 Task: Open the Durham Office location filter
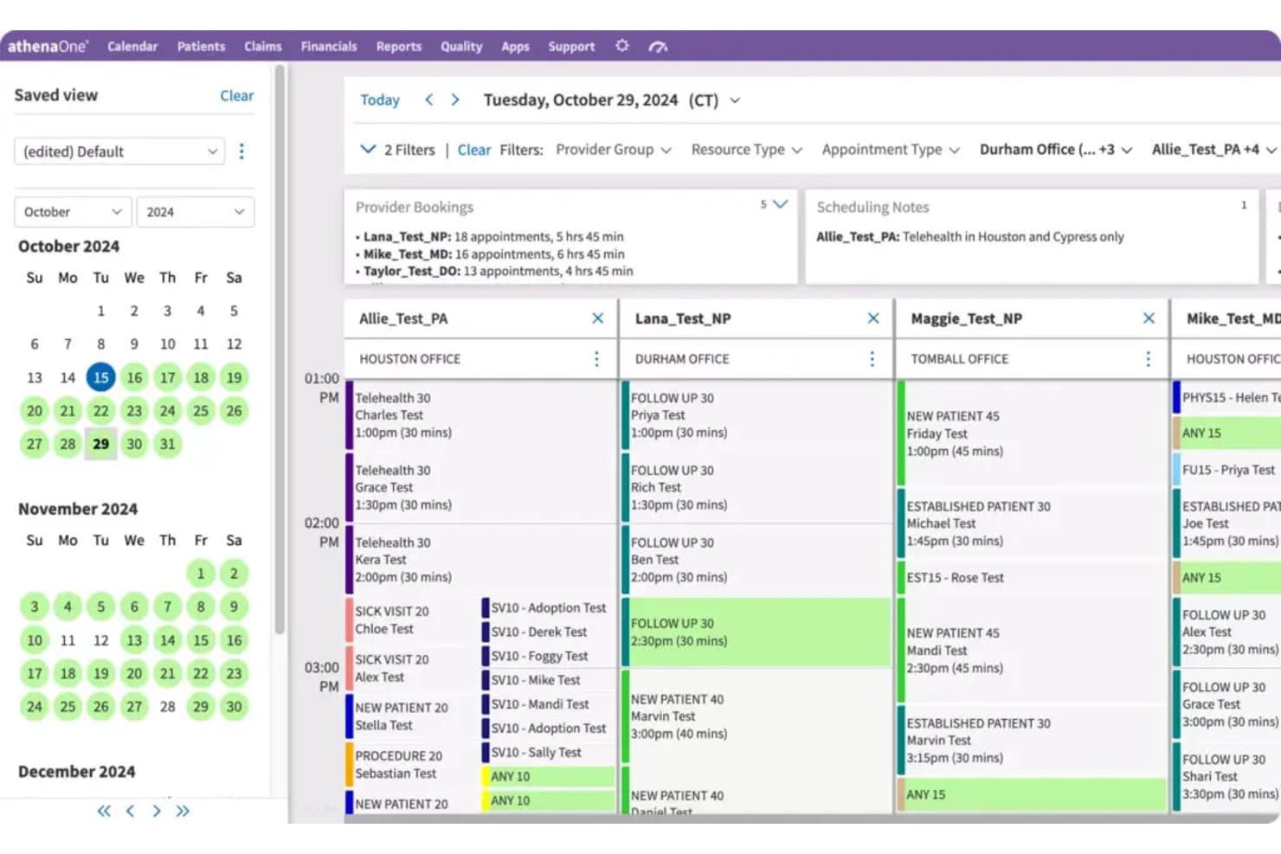(x=1056, y=150)
